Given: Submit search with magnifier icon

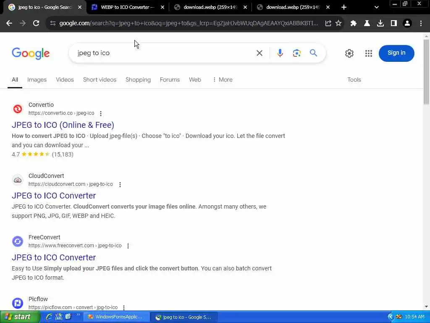Looking at the screenshot, I should tap(313, 53).
